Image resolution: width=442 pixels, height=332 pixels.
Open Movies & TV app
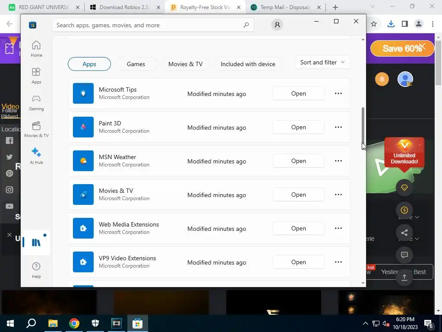(x=299, y=195)
